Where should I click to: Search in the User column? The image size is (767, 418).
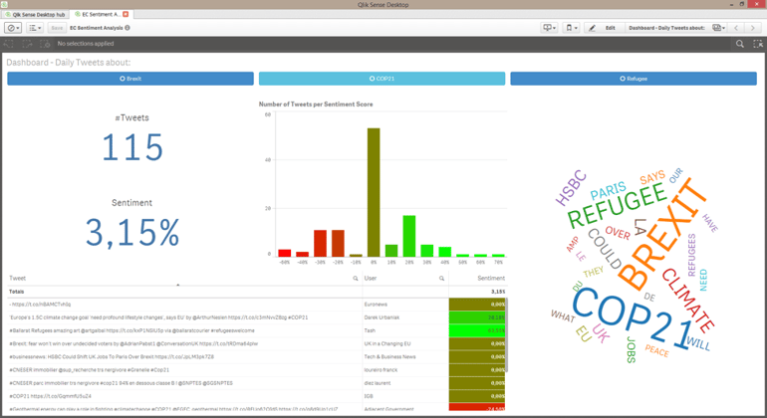[441, 279]
